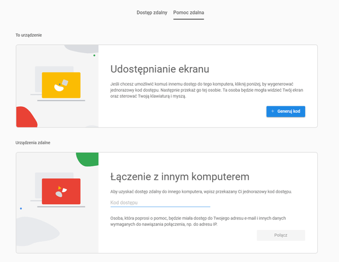The width and height of the screenshot is (339, 262).
Task: Click the text starting with Aby uzyskać dostęp zdalny
Action: [201, 191]
